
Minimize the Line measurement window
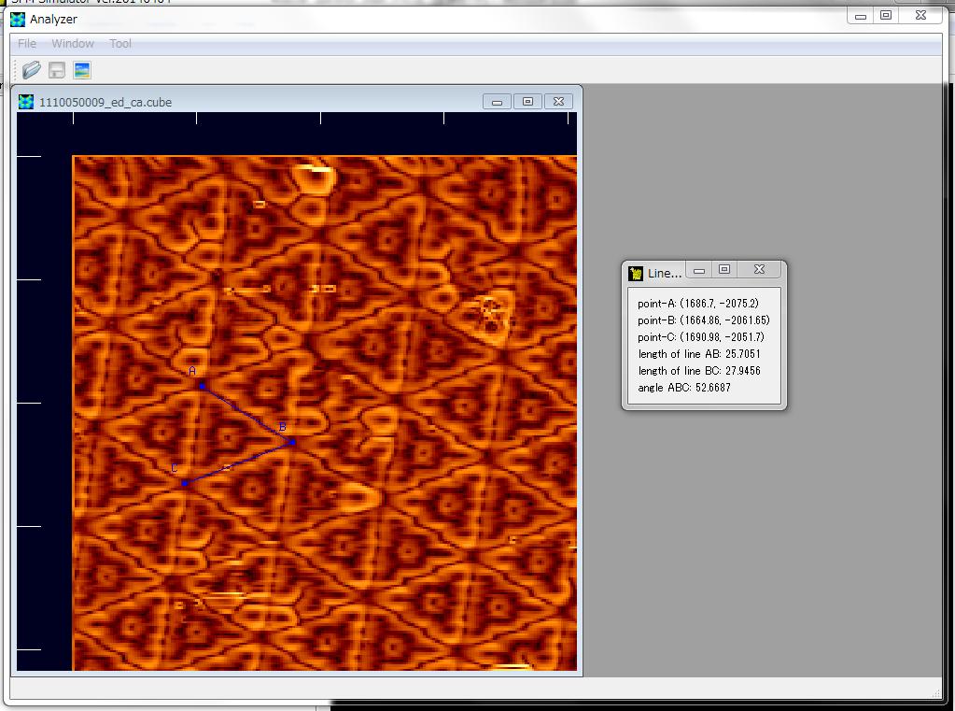[x=699, y=270]
